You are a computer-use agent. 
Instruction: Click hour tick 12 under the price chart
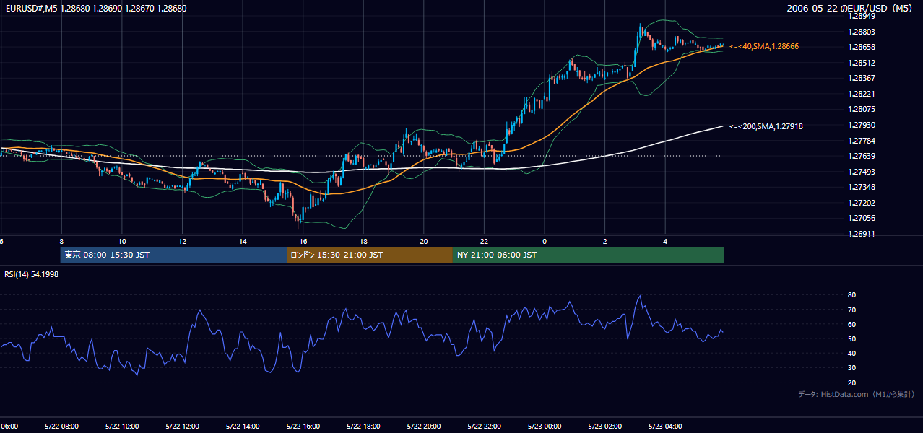(x=182, y=242)
